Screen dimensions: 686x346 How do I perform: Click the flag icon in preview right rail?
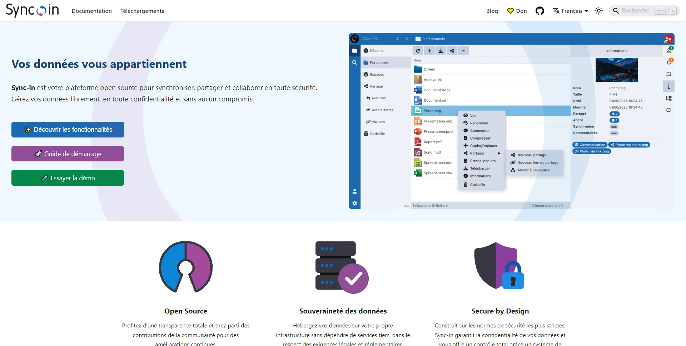coord(669,74)
